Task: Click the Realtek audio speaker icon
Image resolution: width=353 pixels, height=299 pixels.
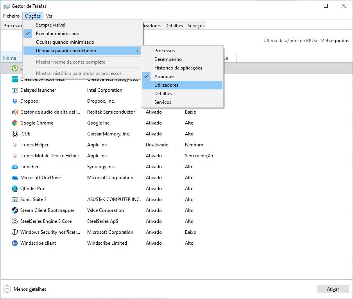Action: tap(14, 112)
